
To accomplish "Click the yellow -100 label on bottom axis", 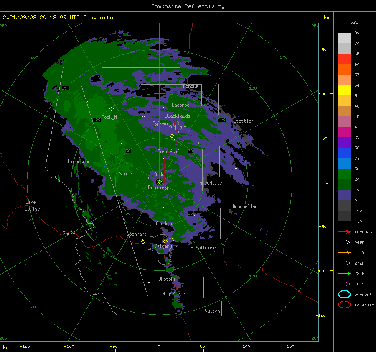I will click(x=69, y=347).
